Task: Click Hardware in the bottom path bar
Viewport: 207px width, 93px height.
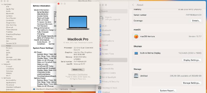Action: (x=64, y=89)
